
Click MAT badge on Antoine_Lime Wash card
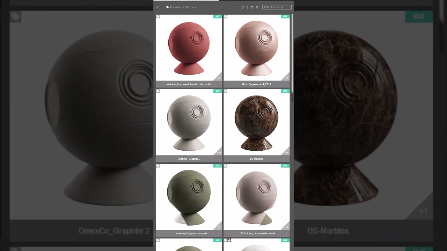[218, 16]
